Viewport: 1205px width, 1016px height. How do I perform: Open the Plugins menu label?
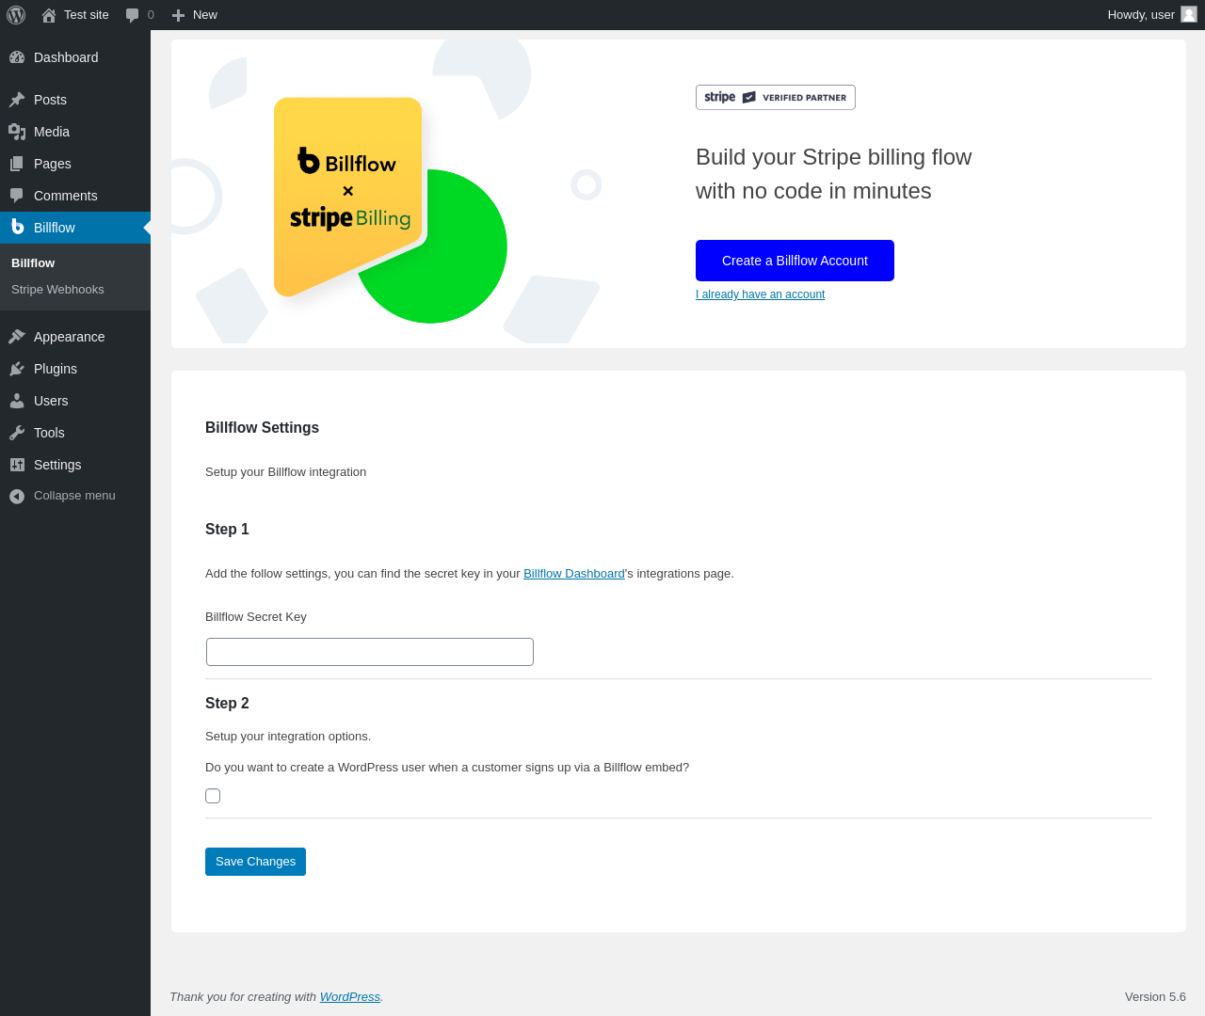[x=56, y=369]
